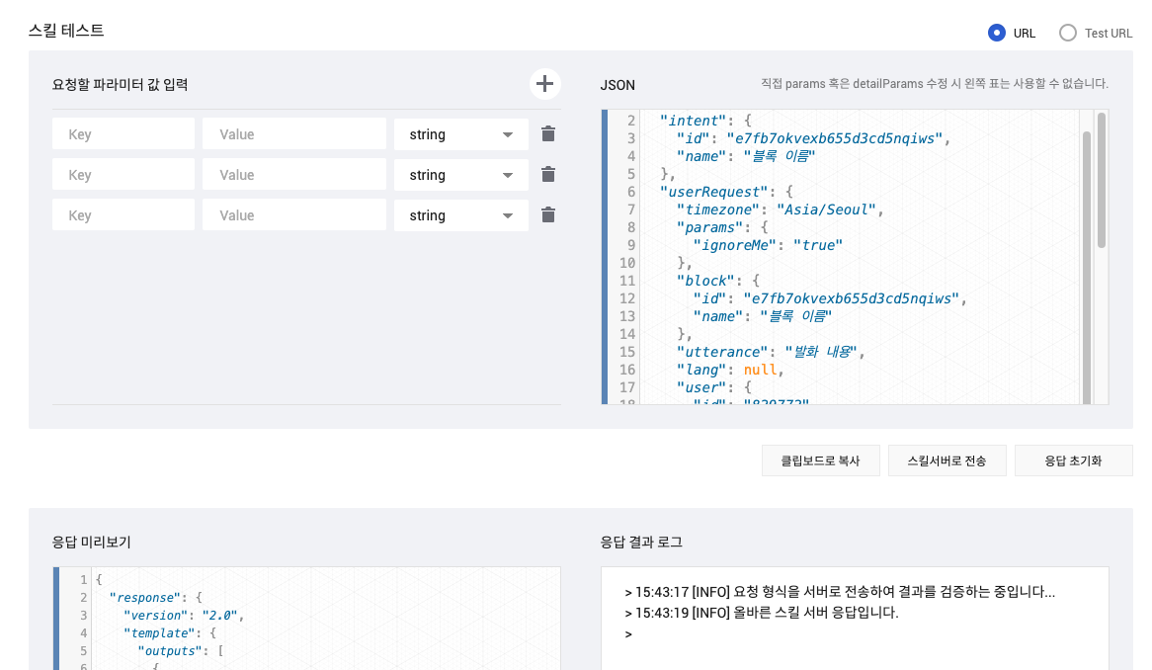Delete the second parameter row
This screenshot has width=1152, height=670.
(x=548, y=174)
